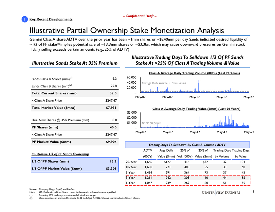Select the 'Illustrative Sands Stake At 35% Premium' heading
The image size is (275, 212).
(75, 63)
